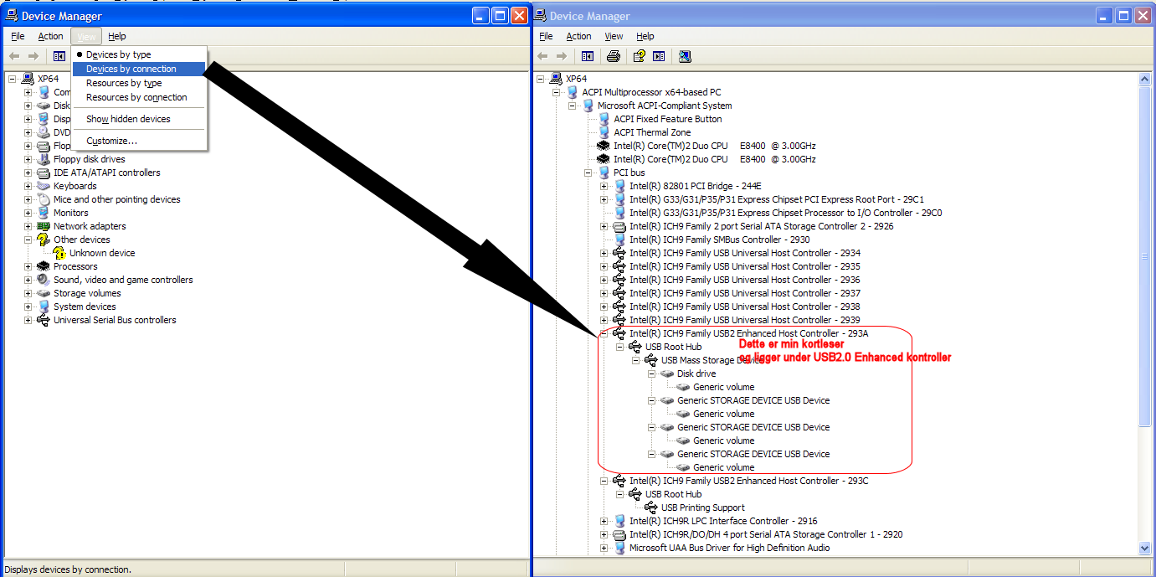This screenshot has width=1156, height=577.
Task: Click Scan for hardware changes icon
Action: coord(685,56)
